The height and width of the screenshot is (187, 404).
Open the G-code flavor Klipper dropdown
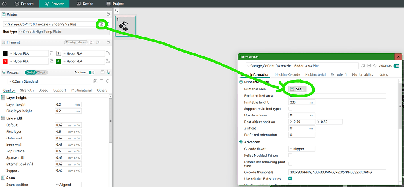point(302,149)
